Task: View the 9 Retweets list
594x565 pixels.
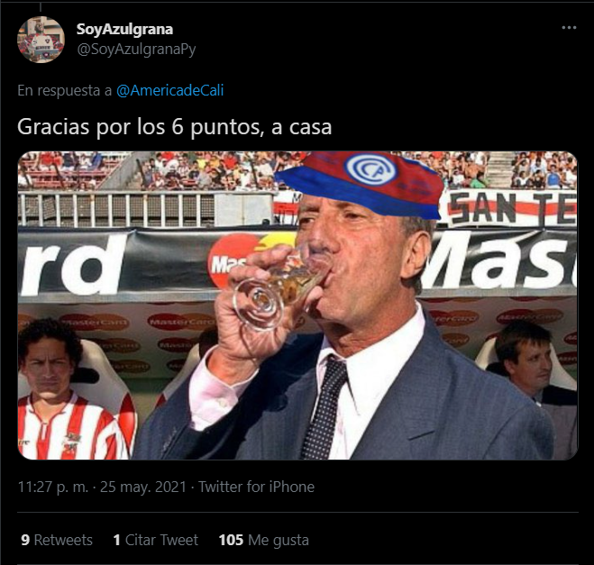Action: [x=57, y=540]
